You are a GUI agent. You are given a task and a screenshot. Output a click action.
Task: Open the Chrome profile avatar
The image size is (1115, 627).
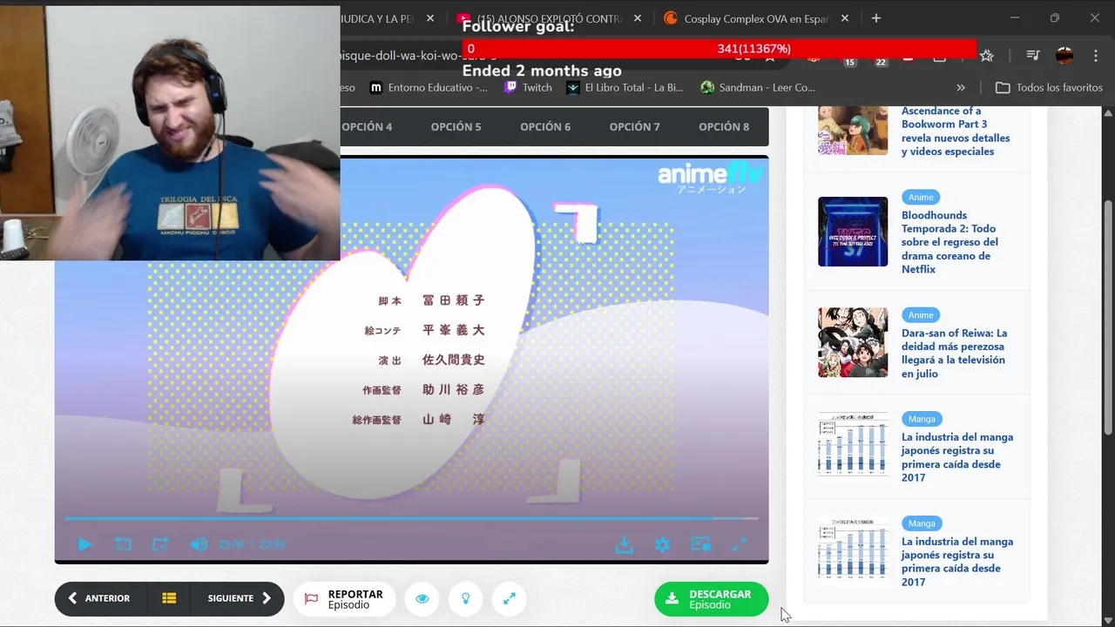1064,56
